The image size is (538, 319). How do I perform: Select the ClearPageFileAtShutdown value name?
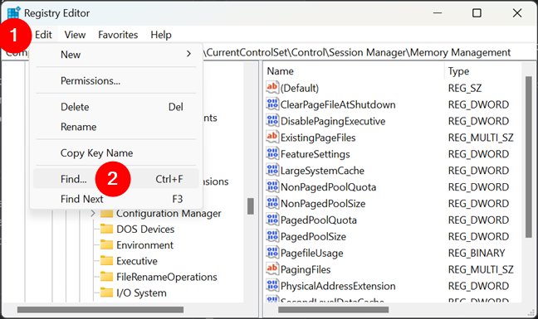point(338,104)
